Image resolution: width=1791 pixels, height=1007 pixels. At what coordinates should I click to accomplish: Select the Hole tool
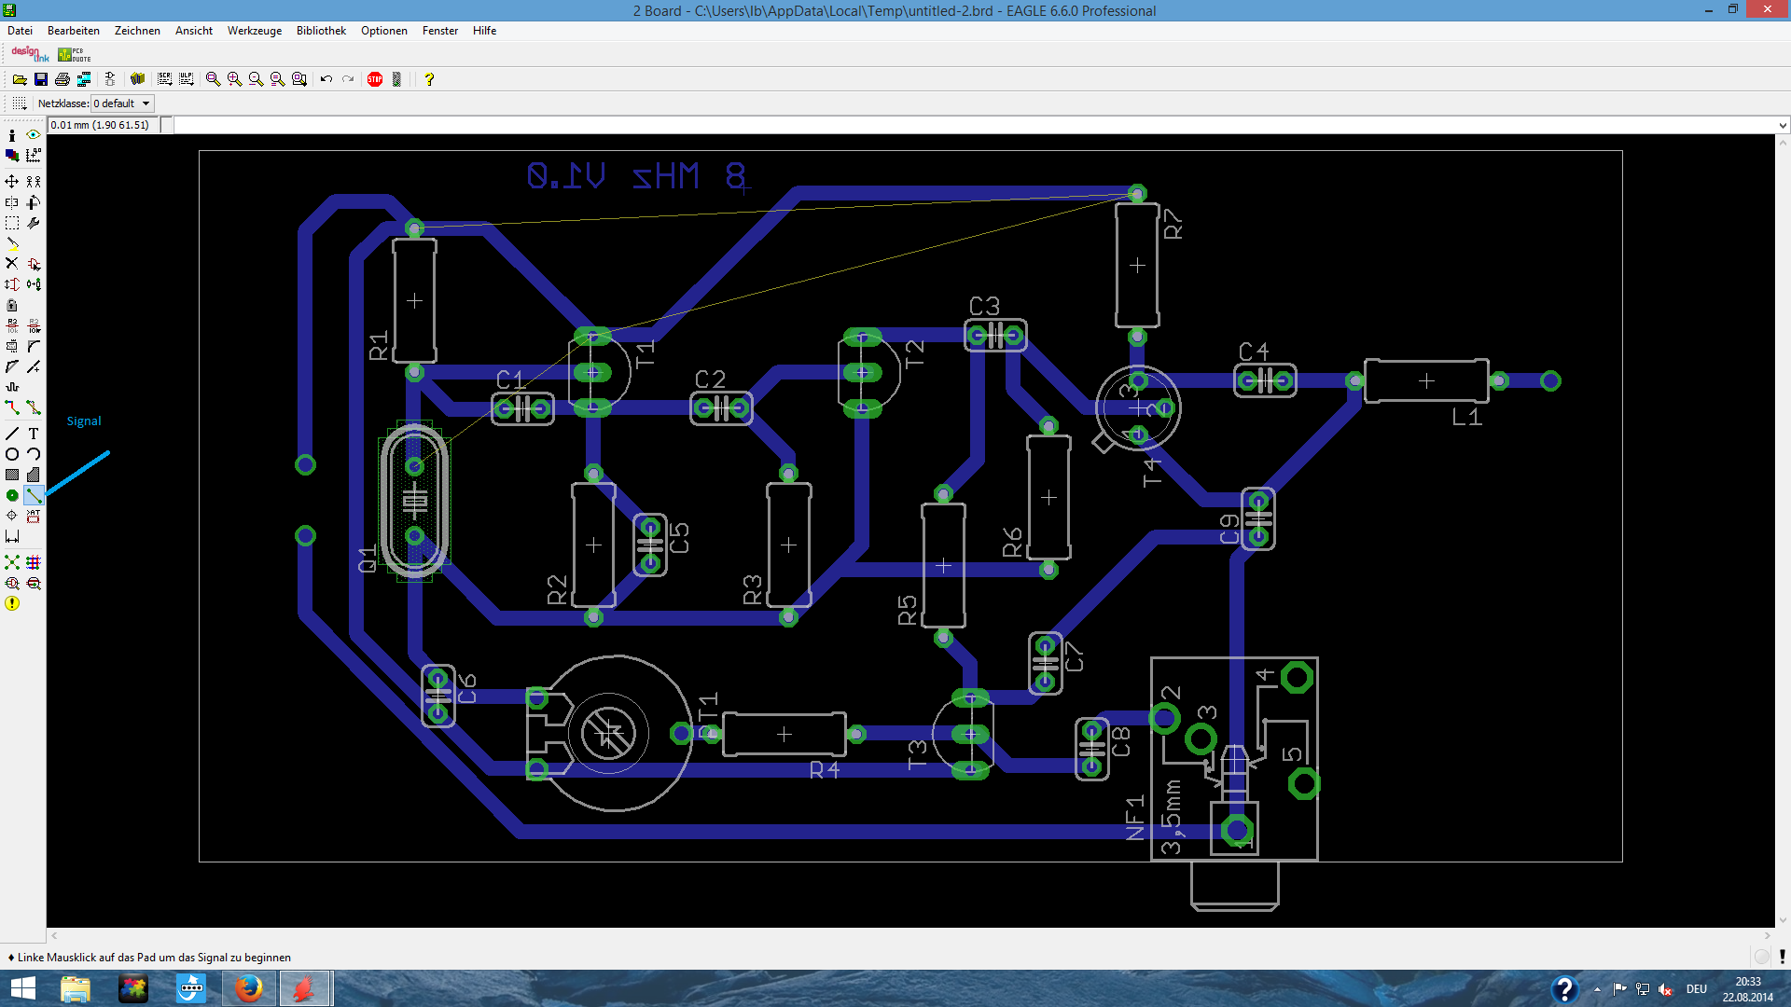(x=12, y=516)
